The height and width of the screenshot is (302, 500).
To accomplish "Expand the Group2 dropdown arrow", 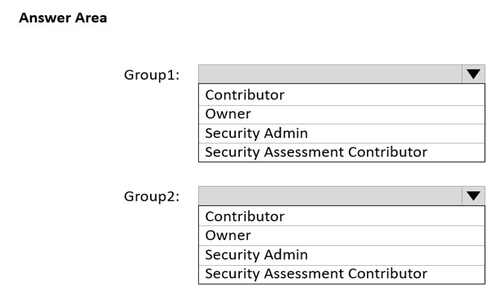I will tap(473, 196).
